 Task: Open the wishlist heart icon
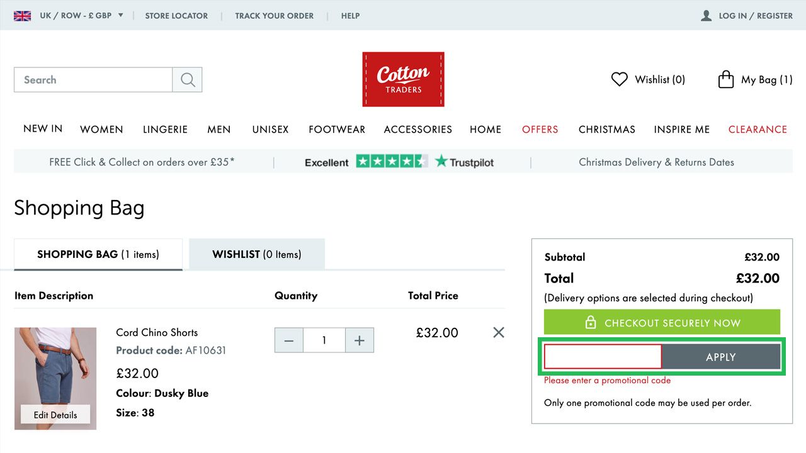(x=620, y=79)
